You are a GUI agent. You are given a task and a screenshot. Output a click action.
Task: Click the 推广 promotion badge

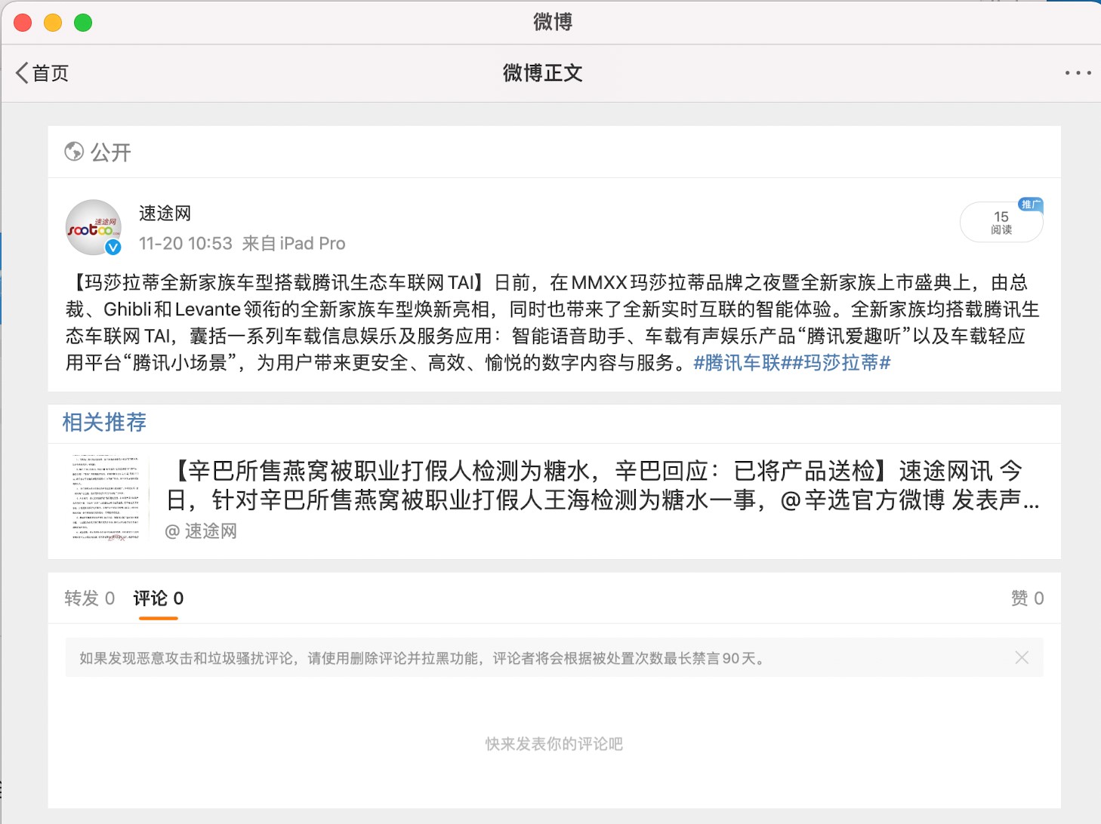tap(1030, 204)
